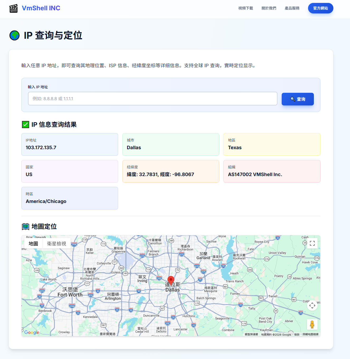Toggle fullscreen view on the map
This screenshot has height=359, width=350.
(312, 243)
